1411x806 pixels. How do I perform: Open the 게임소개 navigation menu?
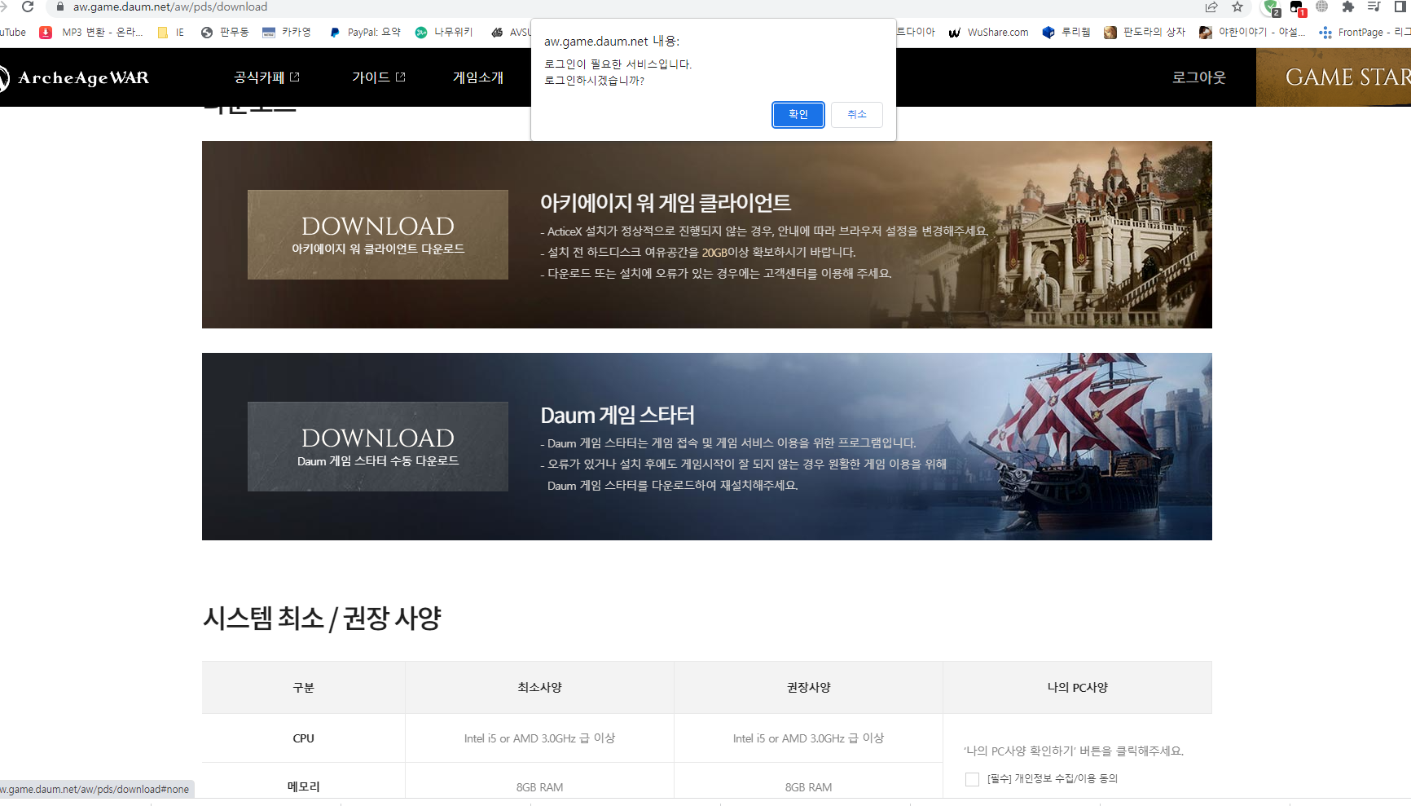[478, 77]
